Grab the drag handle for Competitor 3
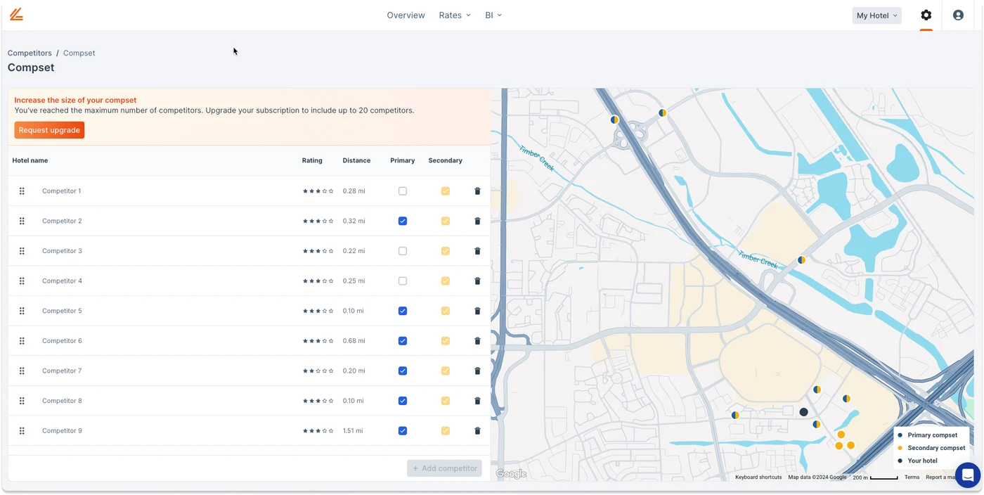The height and width of the screenshot is (495, 984). [22, 251]
